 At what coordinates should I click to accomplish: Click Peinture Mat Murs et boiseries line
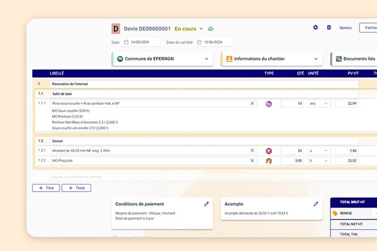pos(85,122)
